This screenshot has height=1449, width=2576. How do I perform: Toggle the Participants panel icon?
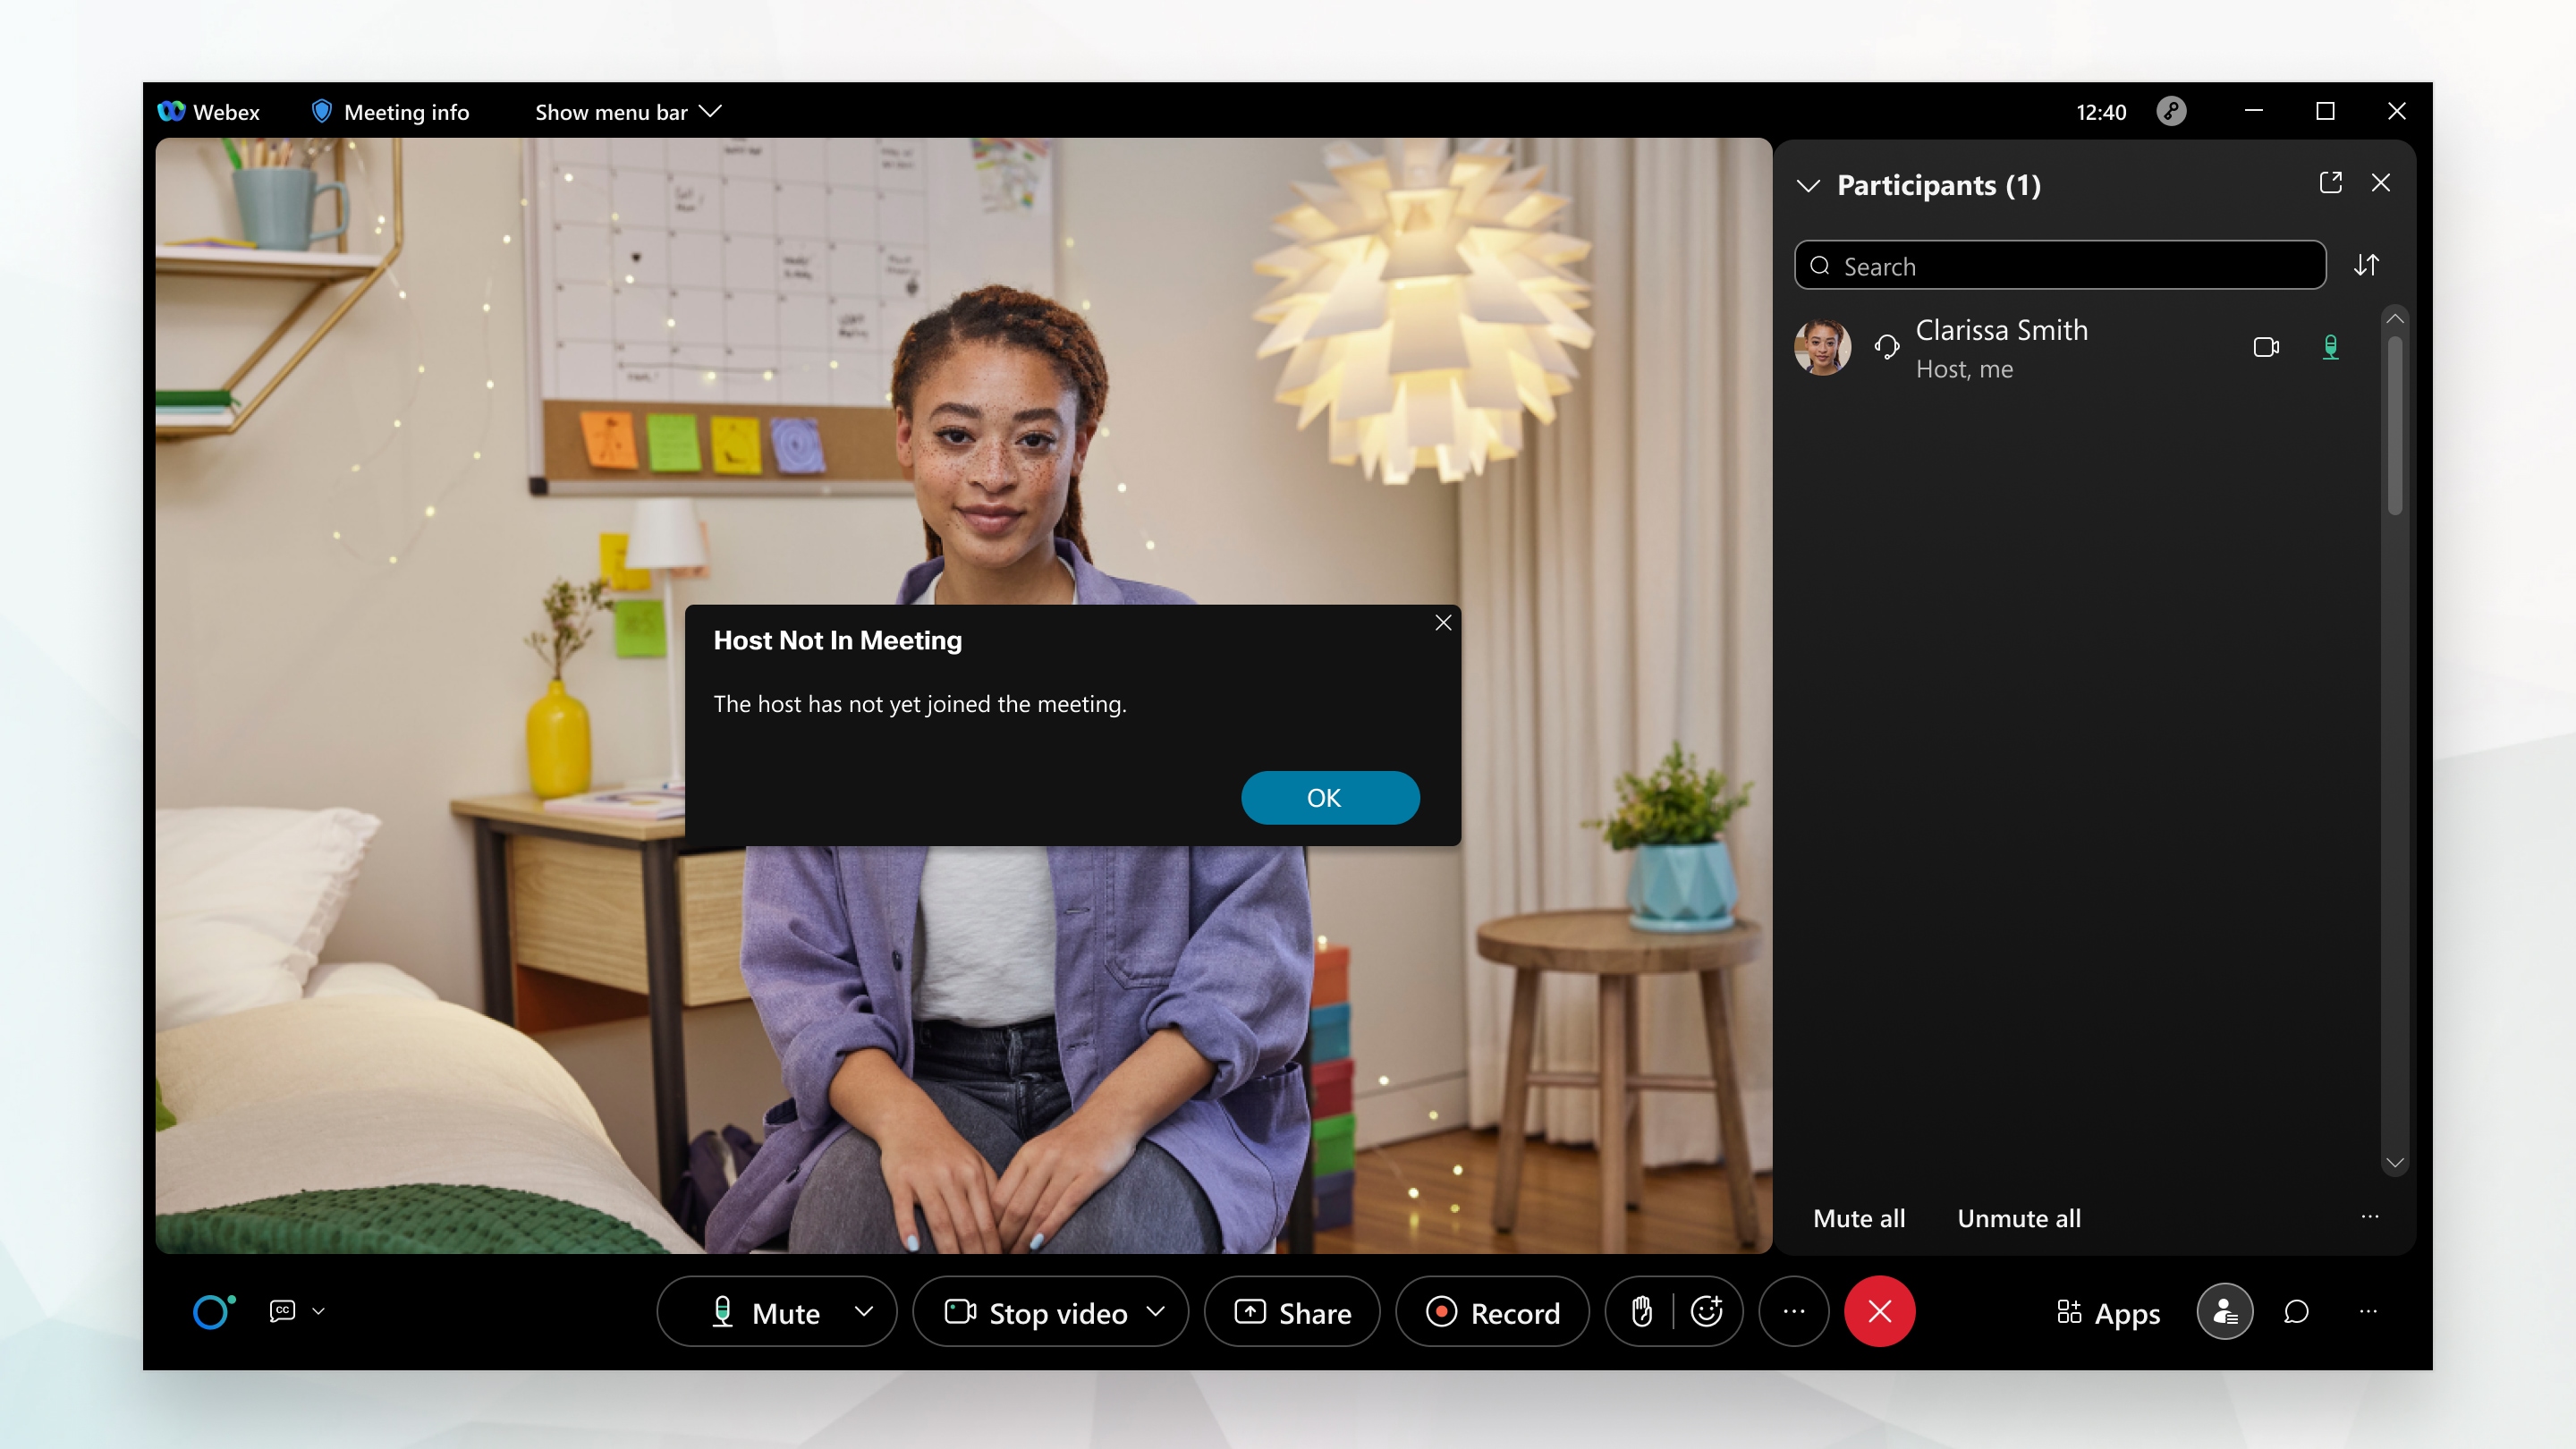tap(2224, 1311)
